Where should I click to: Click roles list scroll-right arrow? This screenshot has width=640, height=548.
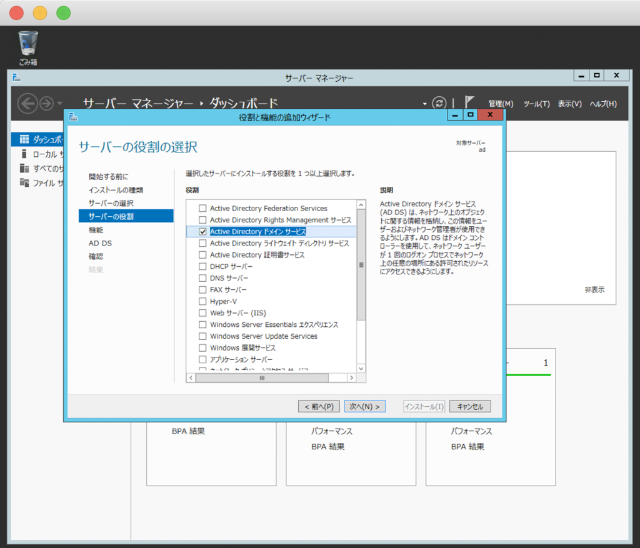point(351,378)
